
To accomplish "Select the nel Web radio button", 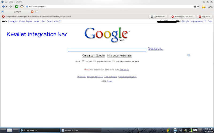I will pos(83,61).
